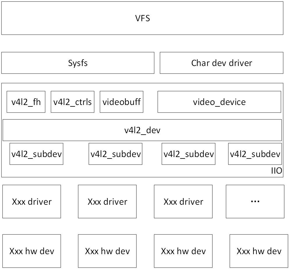Viewport: 289px width, 269px height.
Task: Select the leftmost Xxx hw dev box
Action: (x=31, y=251)
